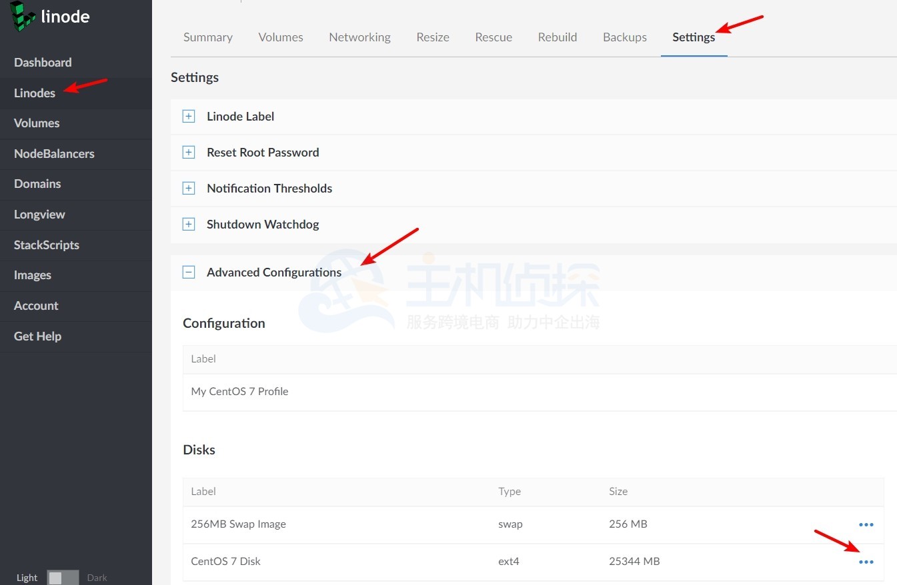Click the Linode logo icon
Screen dimensions: 897x585
(23, 17)
